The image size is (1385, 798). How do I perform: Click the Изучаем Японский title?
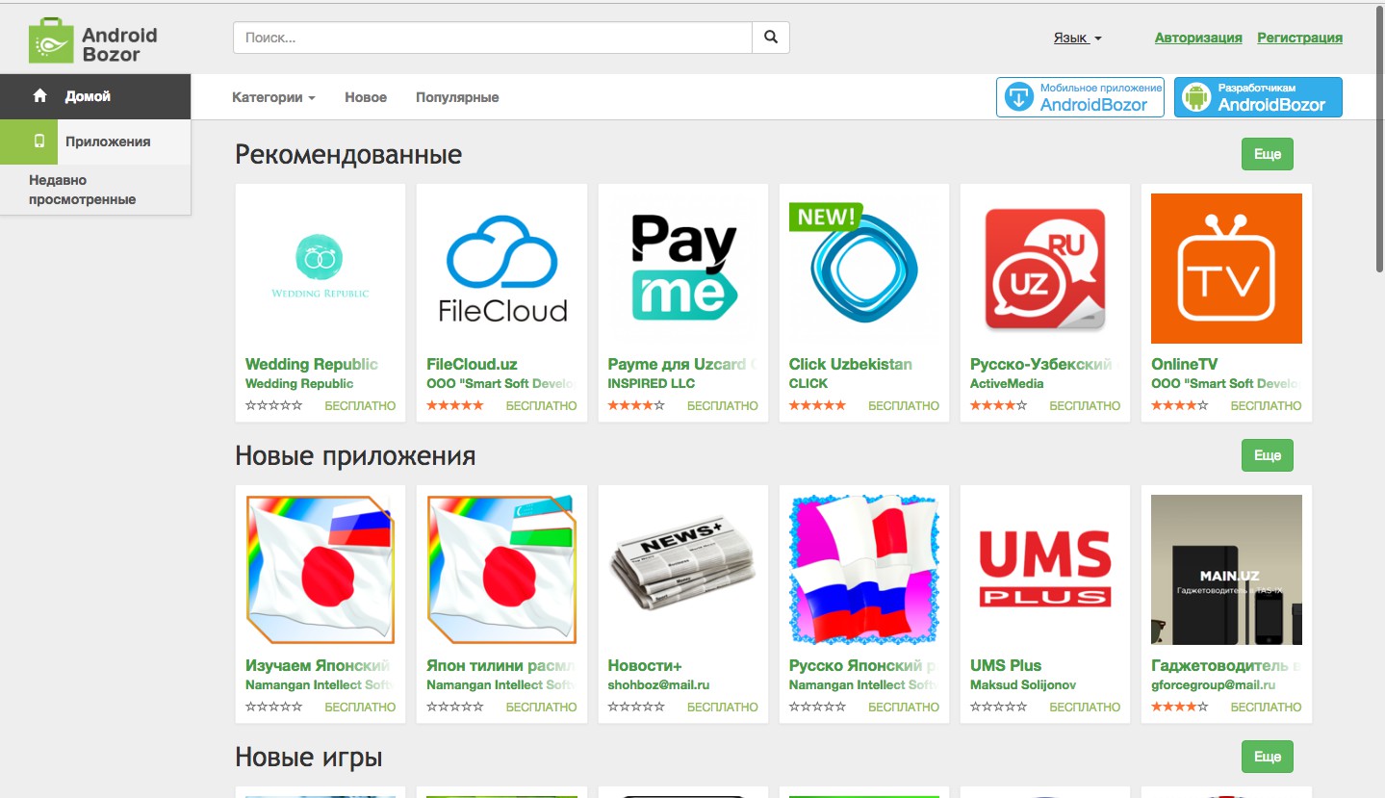coord(318,665)
